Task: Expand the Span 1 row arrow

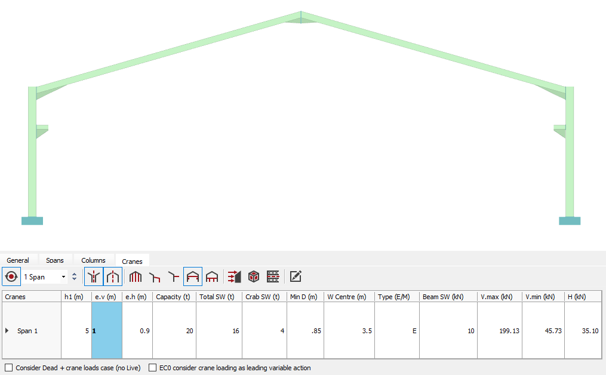Action: 7,330
